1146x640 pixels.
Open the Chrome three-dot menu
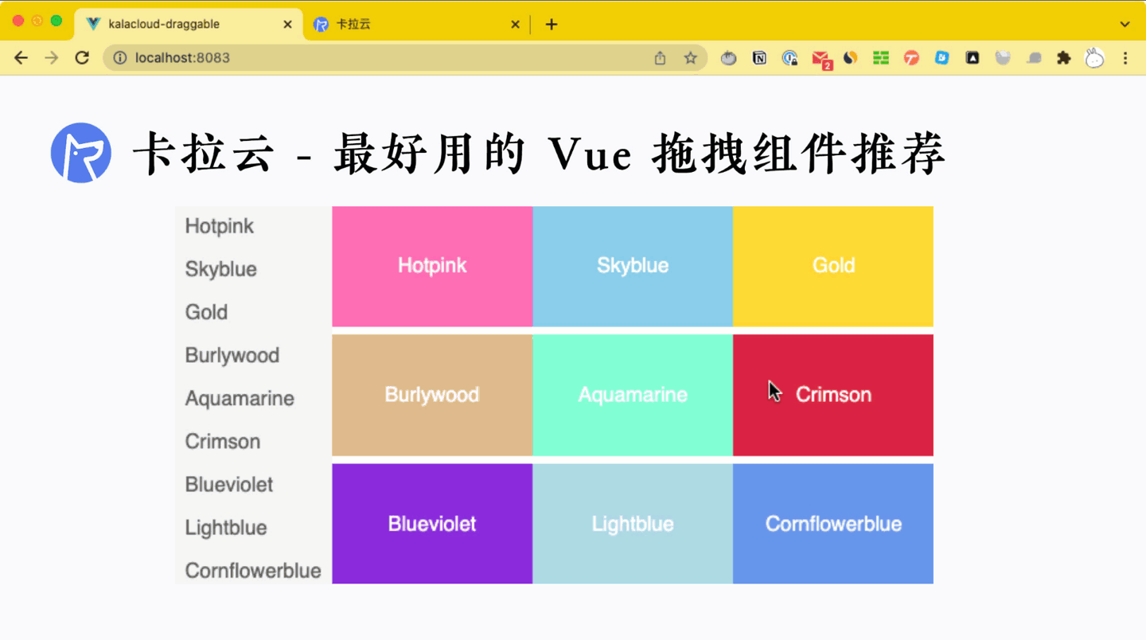pos(1125,57)
